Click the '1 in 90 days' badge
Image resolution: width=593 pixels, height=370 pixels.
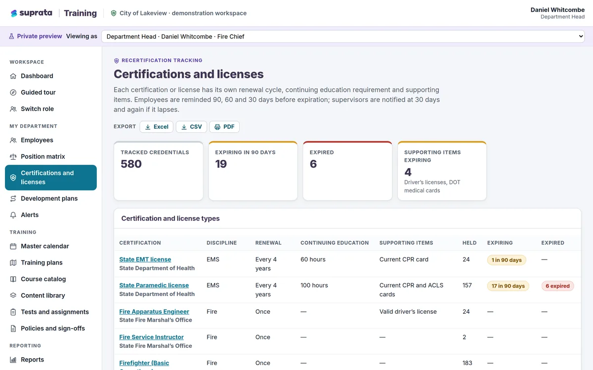coord(507,260)
